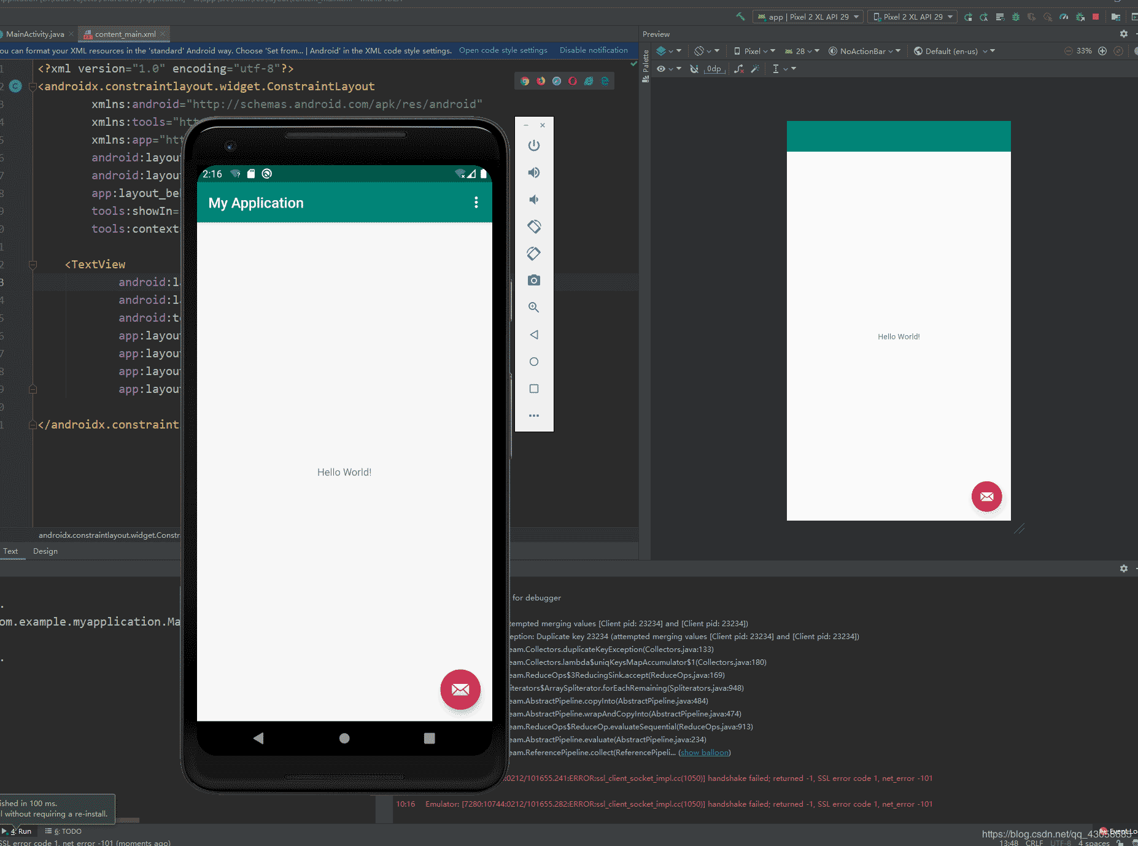Increase emulator volume with the volume up icon

click(x=533, y=173)
